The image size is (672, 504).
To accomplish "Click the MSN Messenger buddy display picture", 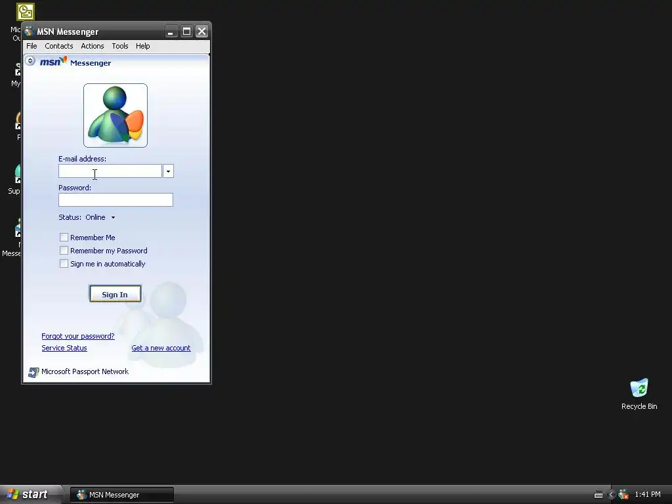I will point(115,115).
